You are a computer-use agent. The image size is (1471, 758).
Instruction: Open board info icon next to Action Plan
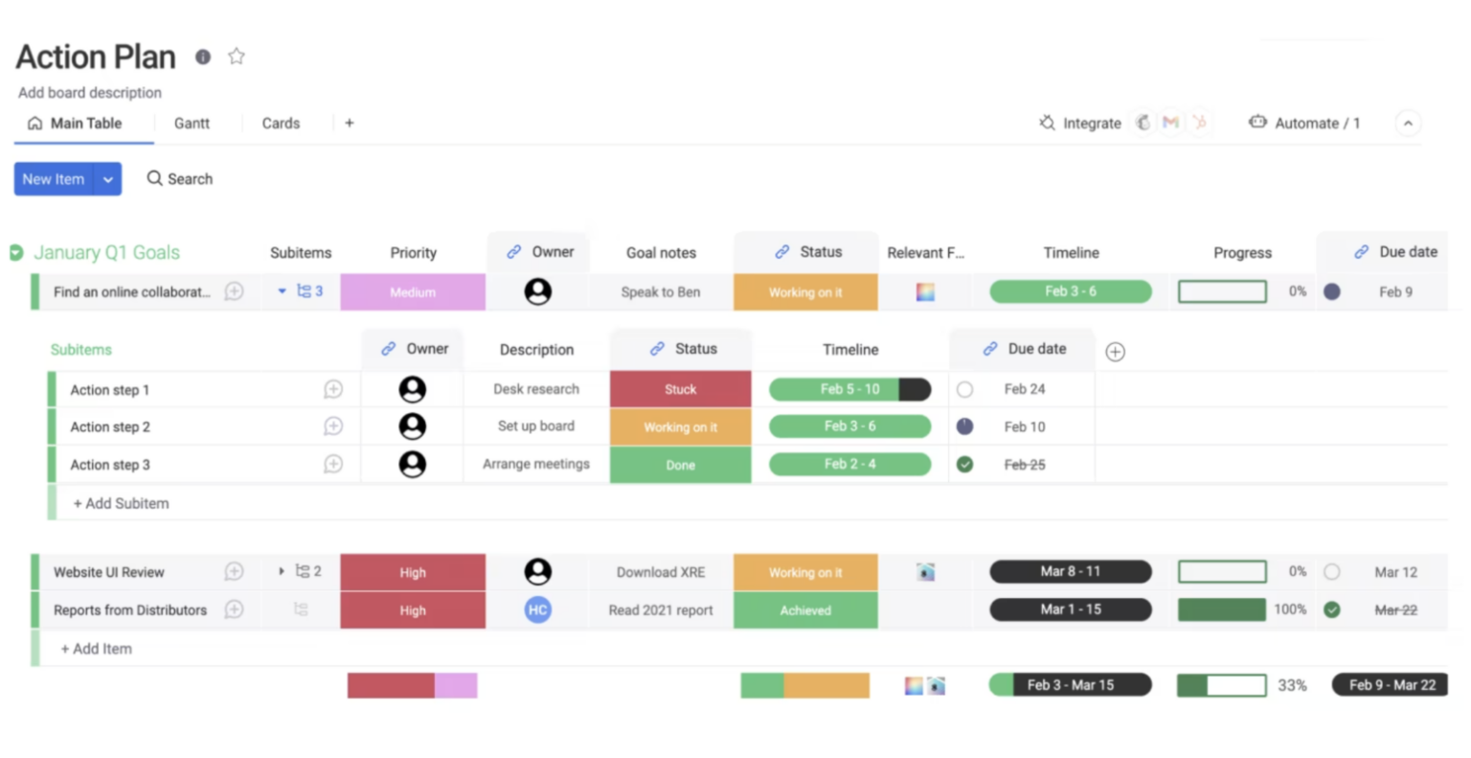[x=203, y=57]
